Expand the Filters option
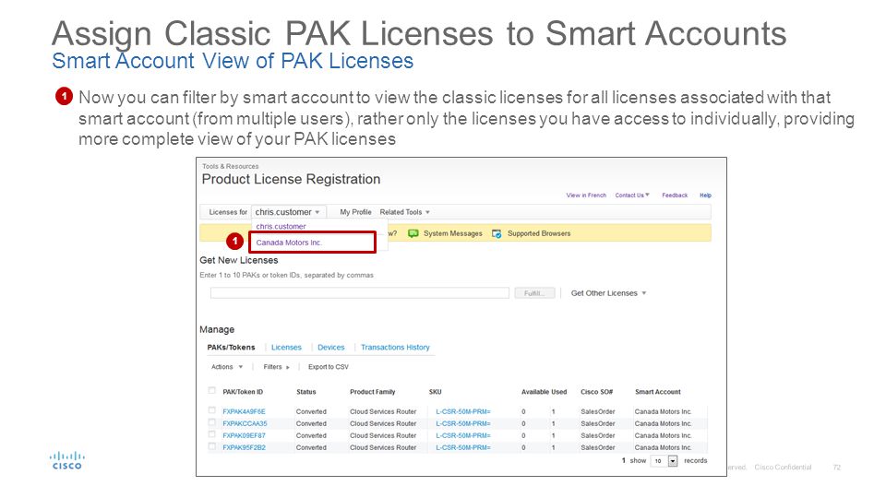 (x=276, y=366)
